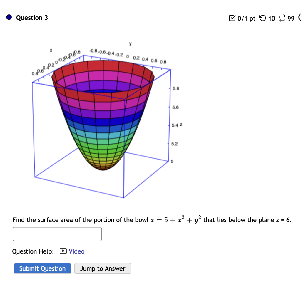This screenshot has height=282, width=301.
Task: Click the Jump to Answer button
Action: coord(103,268)
